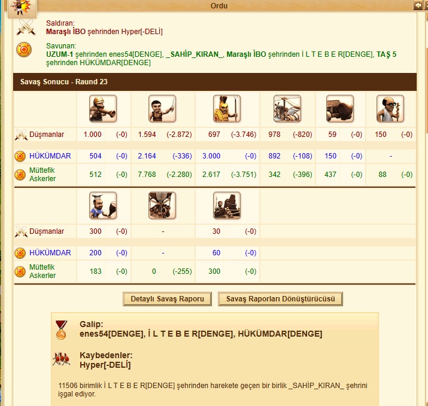Click the balloon bombardier unit icon

click(x=162, y=205)
